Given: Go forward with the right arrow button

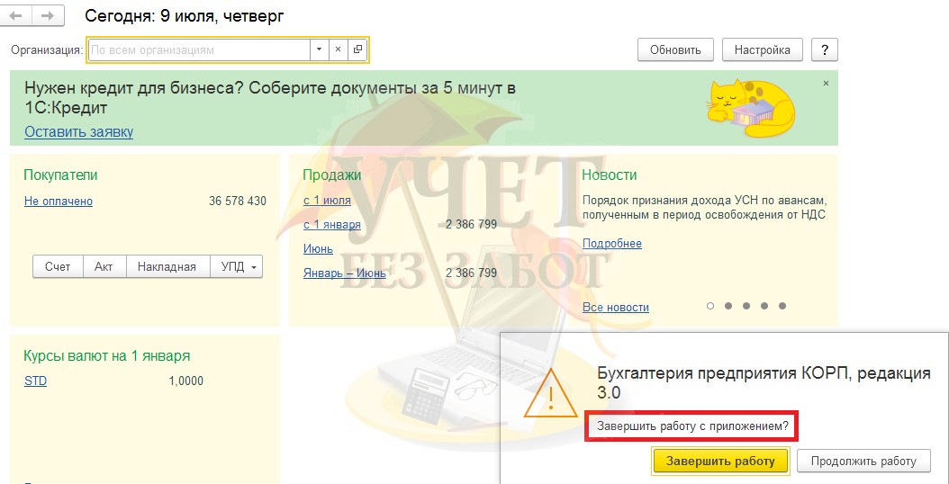Looking at the screenshot, I should pos(47,15).
